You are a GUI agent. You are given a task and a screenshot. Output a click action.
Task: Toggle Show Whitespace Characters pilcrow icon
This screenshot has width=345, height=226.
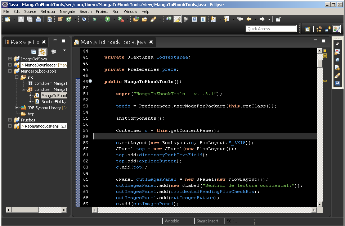coord(203,19)
